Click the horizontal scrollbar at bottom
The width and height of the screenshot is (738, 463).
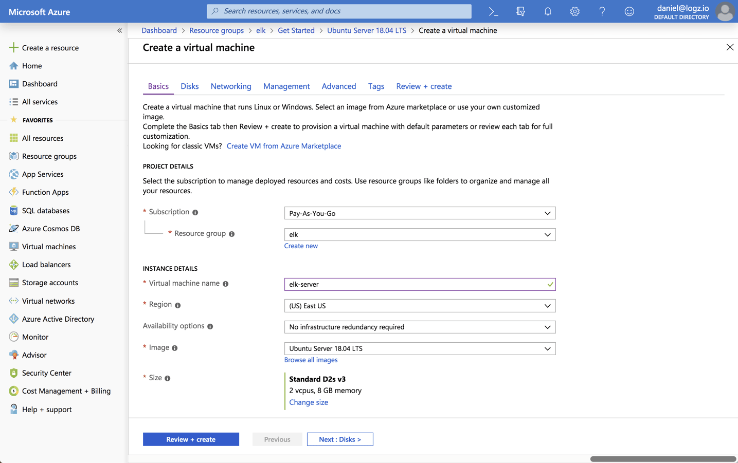(663, 459)
